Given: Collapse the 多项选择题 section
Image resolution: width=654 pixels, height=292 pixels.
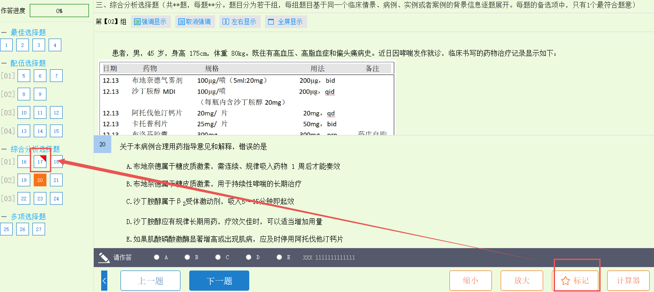Looking at the screenshot, I should pyautogui.click(x=4, y=217).
